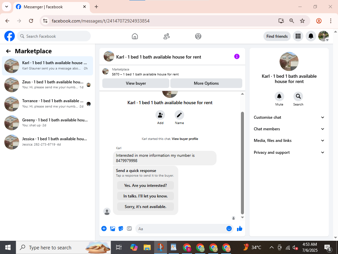Open conversation information purple icon
338x254 pixels.
tap(237, 56)
